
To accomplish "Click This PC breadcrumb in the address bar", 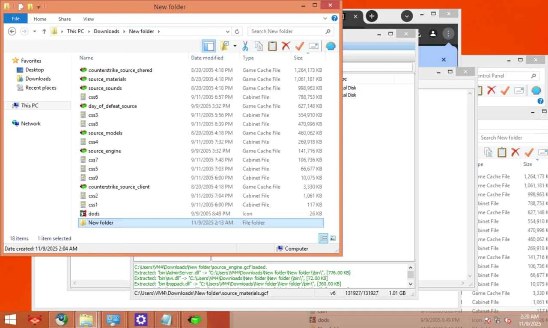I will 75,31.
